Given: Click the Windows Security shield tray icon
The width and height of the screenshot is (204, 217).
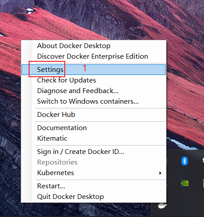Looking at the screenshot, I should [x=203, y=161].
